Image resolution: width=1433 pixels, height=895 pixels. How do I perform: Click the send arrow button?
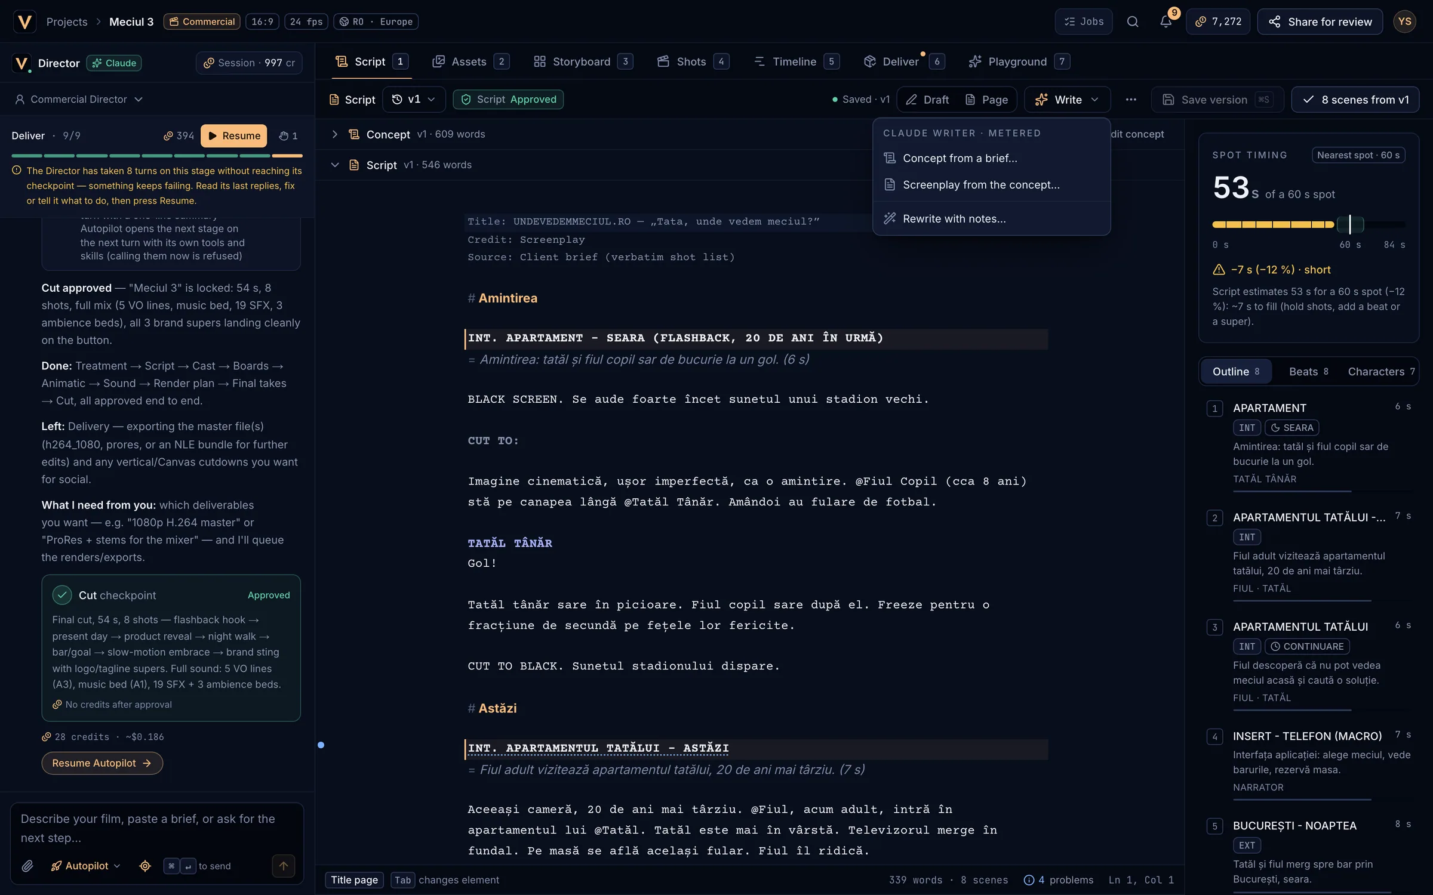(x=284, y=866)
